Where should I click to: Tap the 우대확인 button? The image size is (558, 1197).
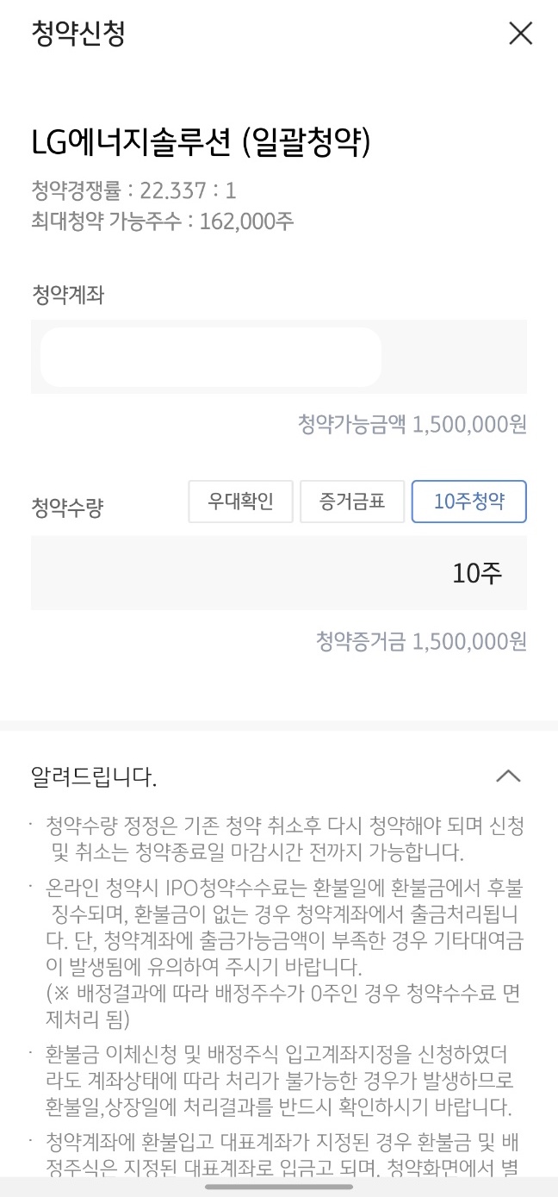(x=241, y=502)
